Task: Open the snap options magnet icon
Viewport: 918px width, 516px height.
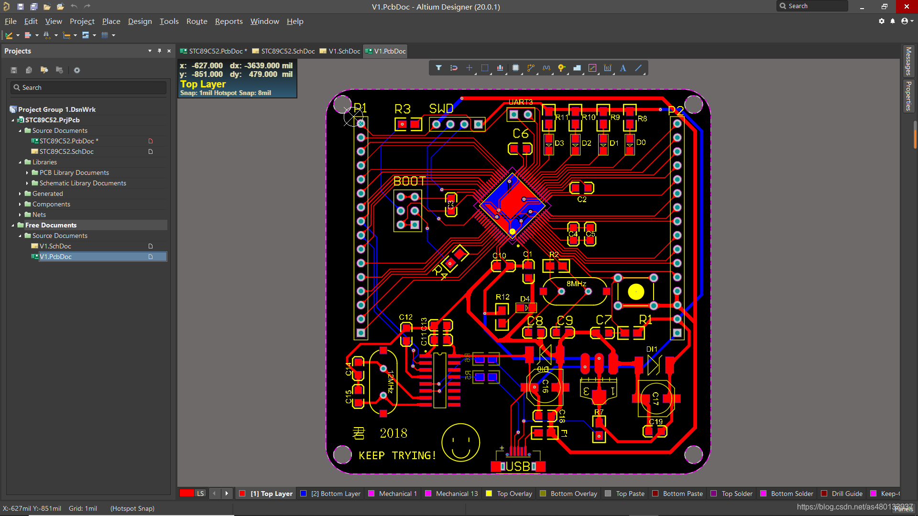Action: pyautogui.click(x=454, y=68)
